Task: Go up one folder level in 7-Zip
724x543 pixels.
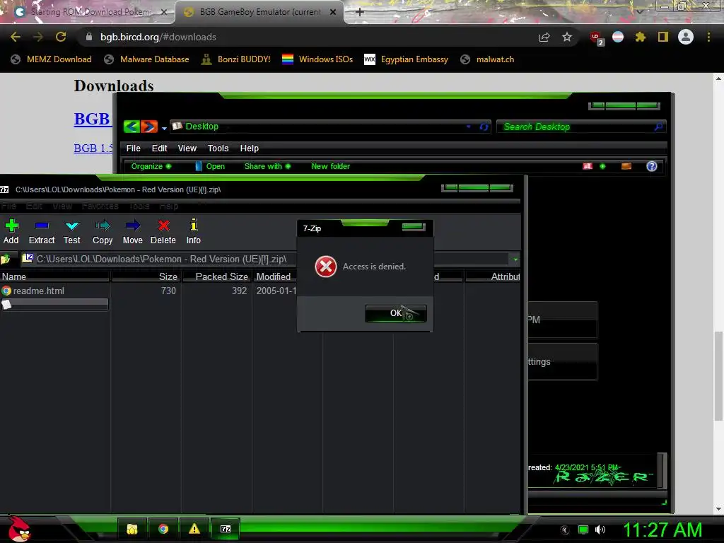Action: tap(6, 259)
